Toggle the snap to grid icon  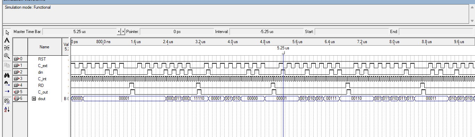(x=7, y=101)
